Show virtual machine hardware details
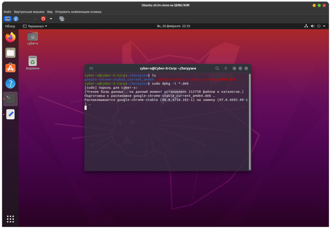Image resolution: width=331 pixels, height=229 pixels. tap(16, 19)
